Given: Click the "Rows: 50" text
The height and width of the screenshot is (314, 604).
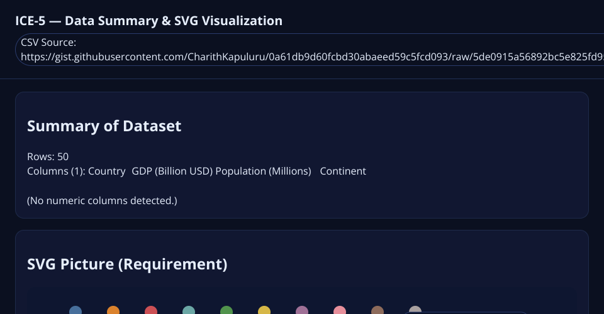Looking at the screenshot, I should (48, 156).
